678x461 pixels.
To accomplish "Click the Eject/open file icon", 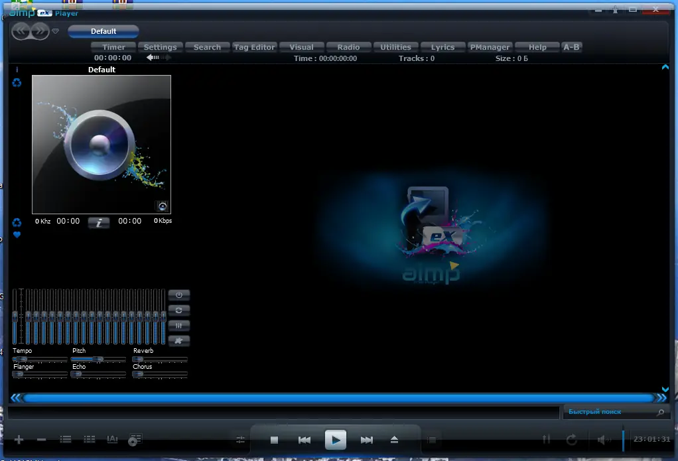I will [x=394, y=440].
